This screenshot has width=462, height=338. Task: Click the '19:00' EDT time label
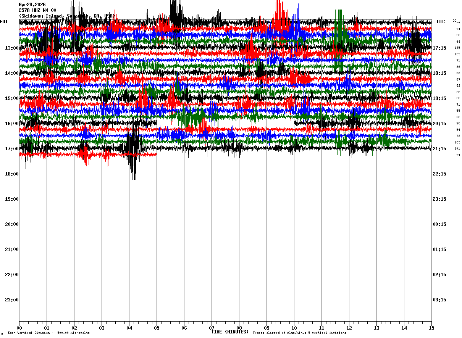click(12, 199)
